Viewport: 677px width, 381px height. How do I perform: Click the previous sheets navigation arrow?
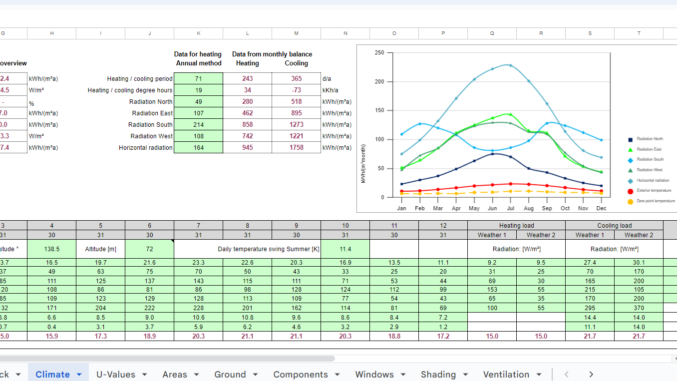565,374
